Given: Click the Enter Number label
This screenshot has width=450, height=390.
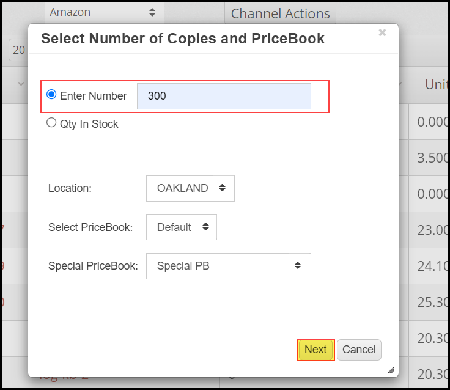Looking at the screenshot, I should [94, 96].
